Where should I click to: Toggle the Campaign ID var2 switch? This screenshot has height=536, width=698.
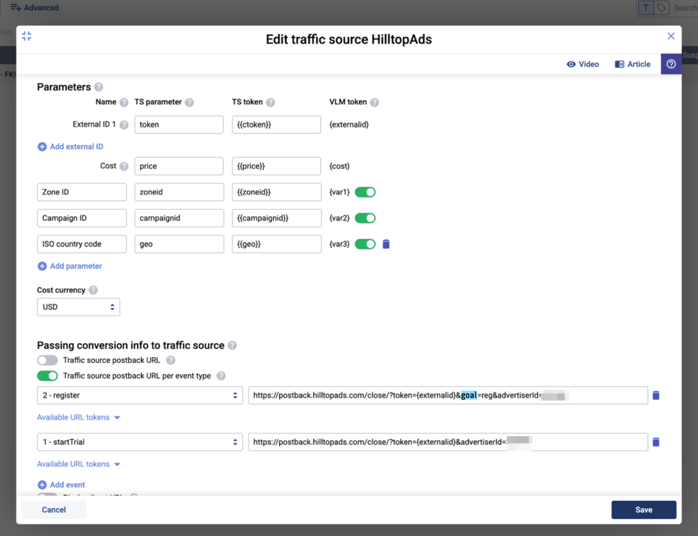pos(365,218)
